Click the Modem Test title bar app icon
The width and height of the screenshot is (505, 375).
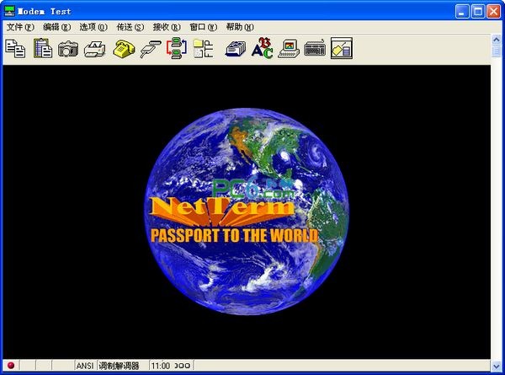click(9, 11)
